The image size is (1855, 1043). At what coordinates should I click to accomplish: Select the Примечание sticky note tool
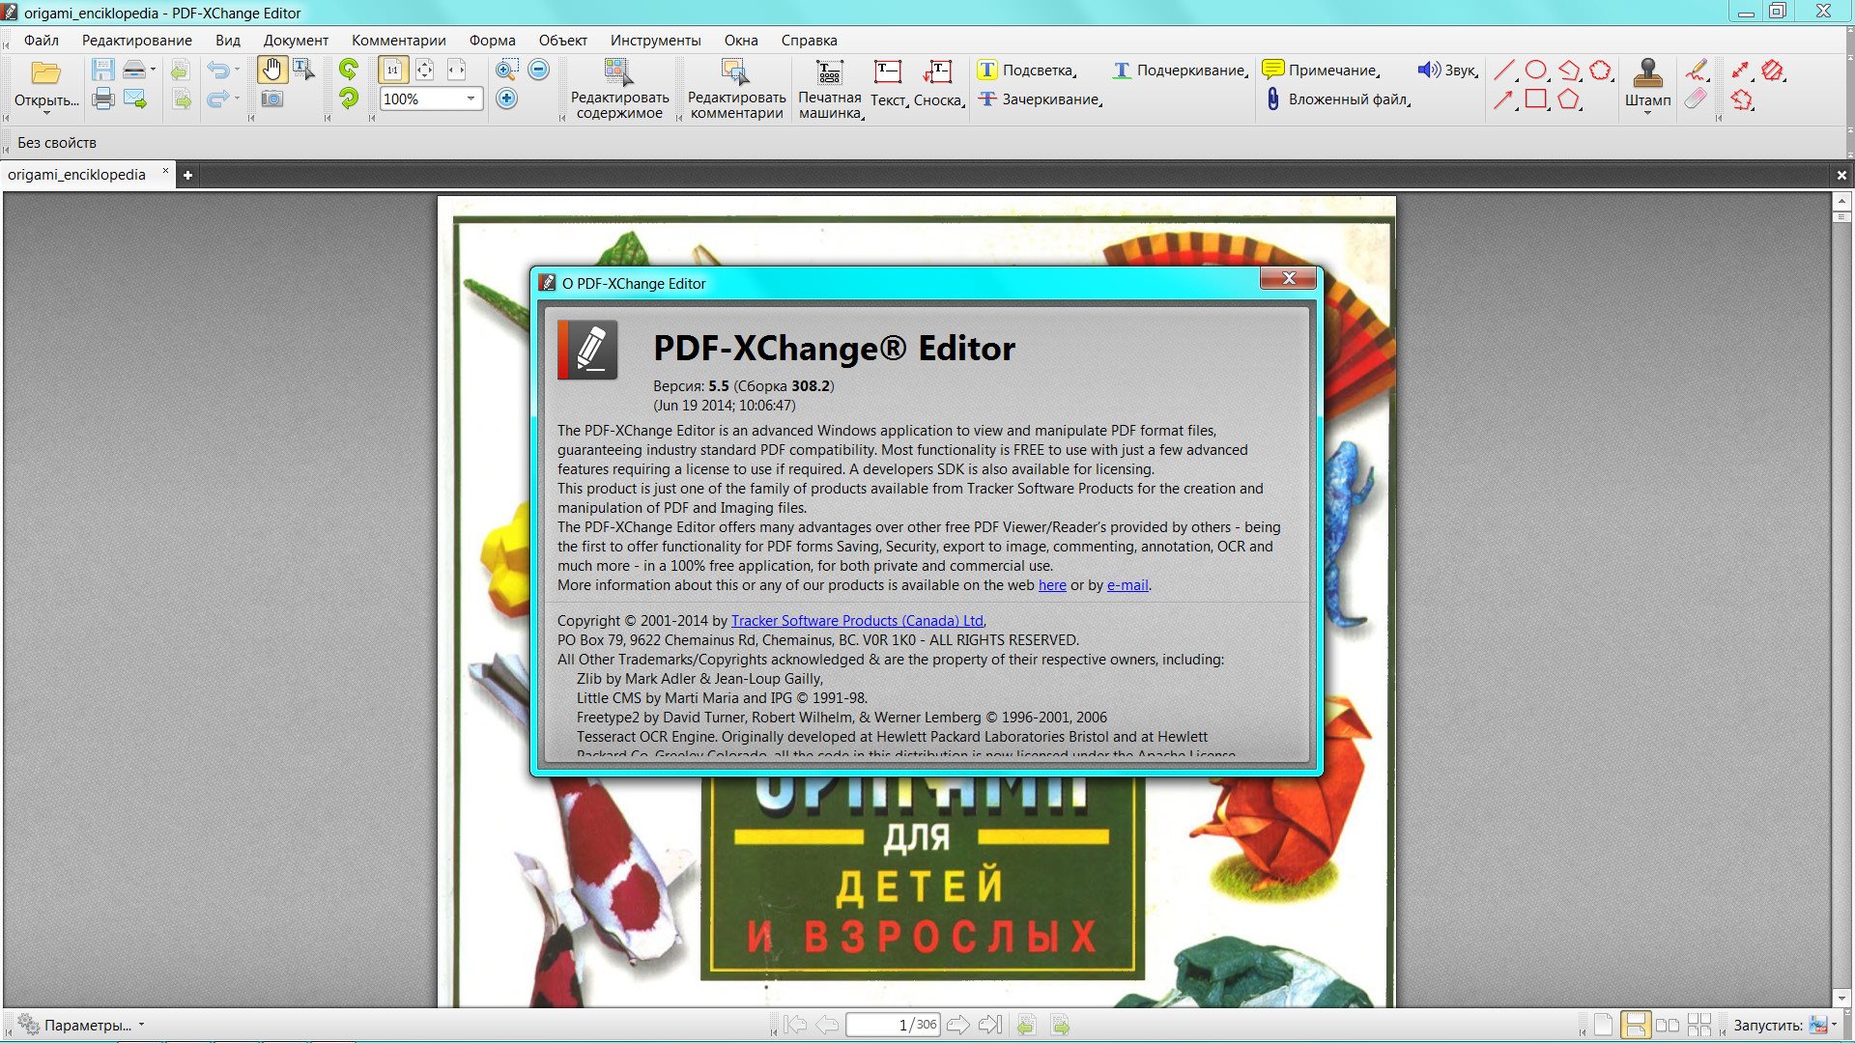coord(1321,70)
